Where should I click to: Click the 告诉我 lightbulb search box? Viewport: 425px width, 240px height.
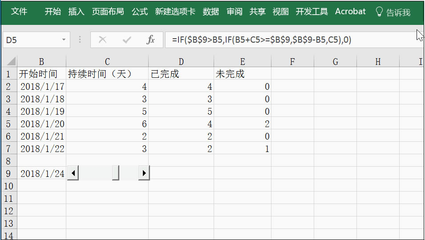point(393,12)
